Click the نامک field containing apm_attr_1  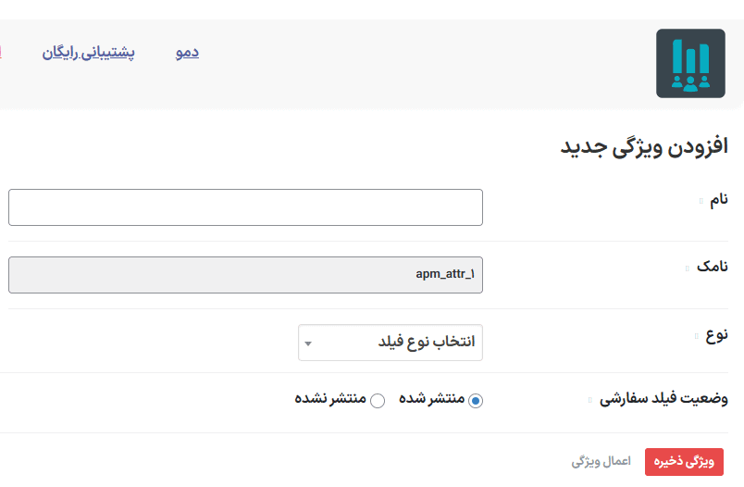pos(246,275)
